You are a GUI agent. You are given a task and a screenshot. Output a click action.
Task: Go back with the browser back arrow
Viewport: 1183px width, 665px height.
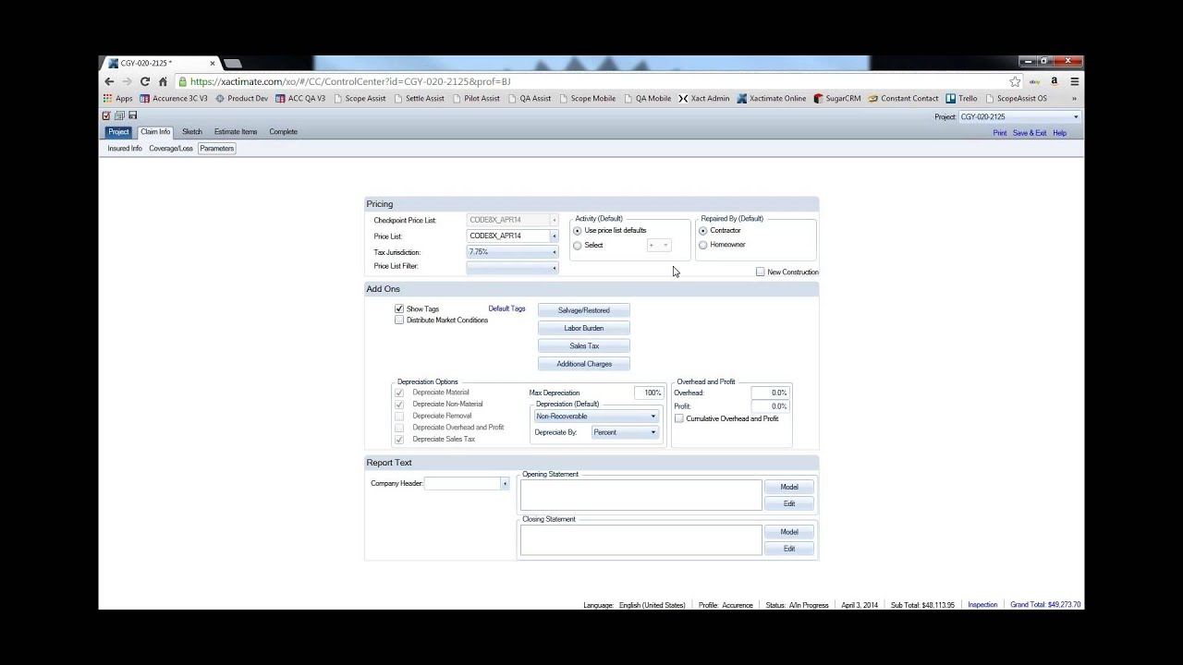(x=109, y=81)
